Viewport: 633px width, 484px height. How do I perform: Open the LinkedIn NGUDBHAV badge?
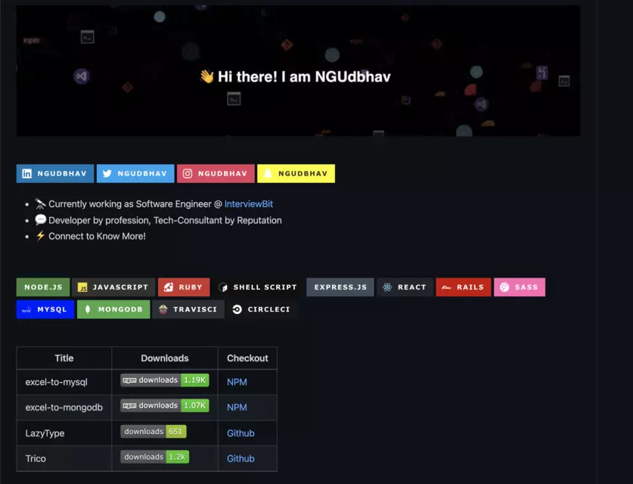coord(55,174)
